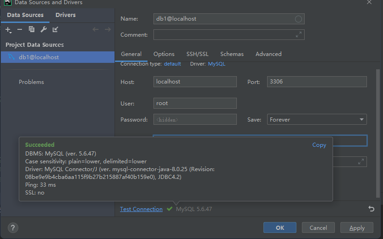The width and height of the screenshot is (383, 239).
Task: Duplicate the selected data source
Action: (32, 30)
